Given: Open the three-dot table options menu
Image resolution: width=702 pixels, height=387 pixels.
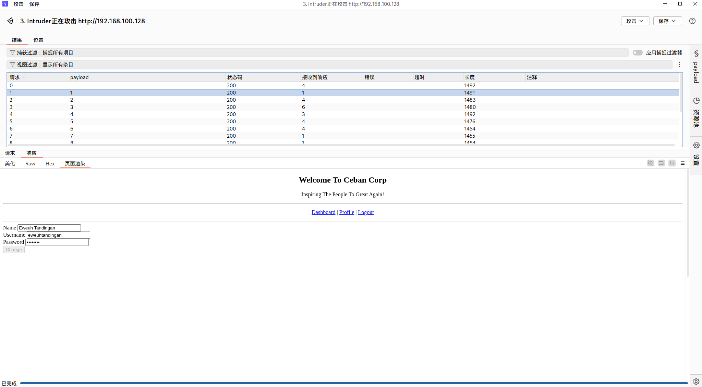Looking at the screenshot, I should tap(679, 64).
